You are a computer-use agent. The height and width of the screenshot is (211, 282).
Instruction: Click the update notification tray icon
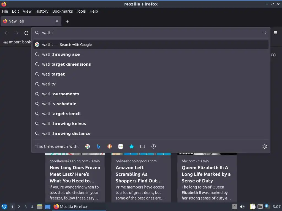[x=267, y=206]
